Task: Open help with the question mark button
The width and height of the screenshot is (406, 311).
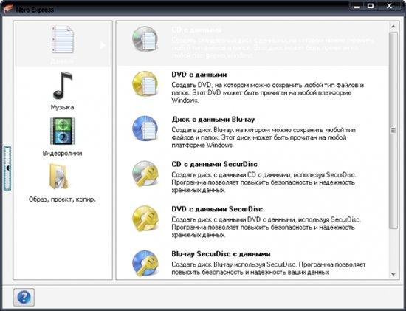Action: click(x=24, y=297)
